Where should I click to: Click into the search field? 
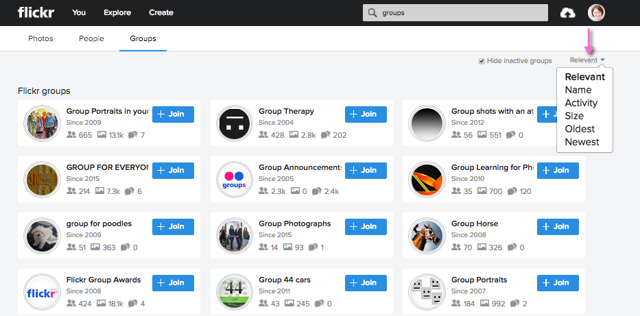point(455,12)
